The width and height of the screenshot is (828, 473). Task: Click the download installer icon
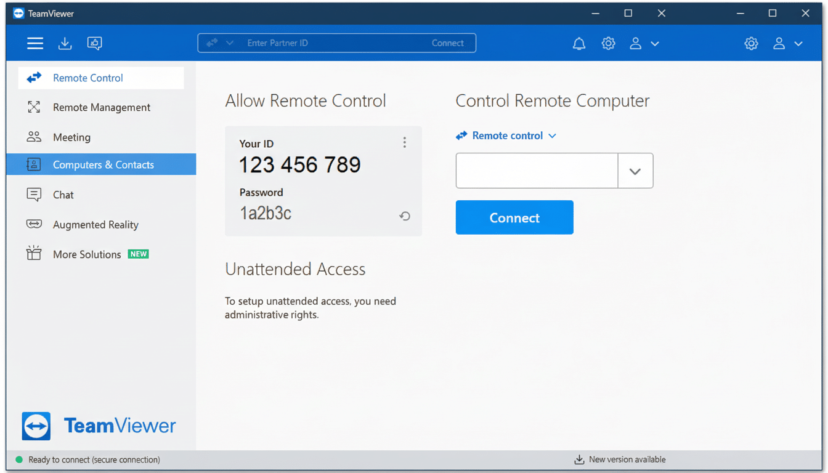65,43
